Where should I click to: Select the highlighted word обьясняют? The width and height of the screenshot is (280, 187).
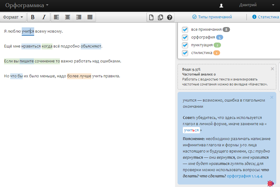91,46
